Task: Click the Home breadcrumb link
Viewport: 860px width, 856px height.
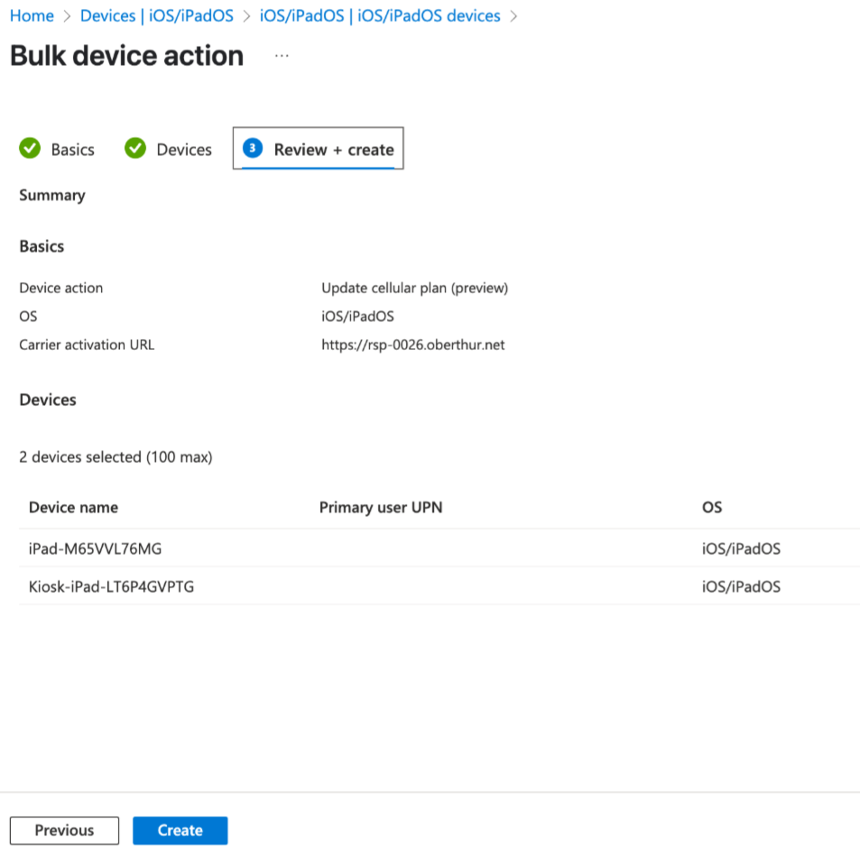Action: click(32, 16)
